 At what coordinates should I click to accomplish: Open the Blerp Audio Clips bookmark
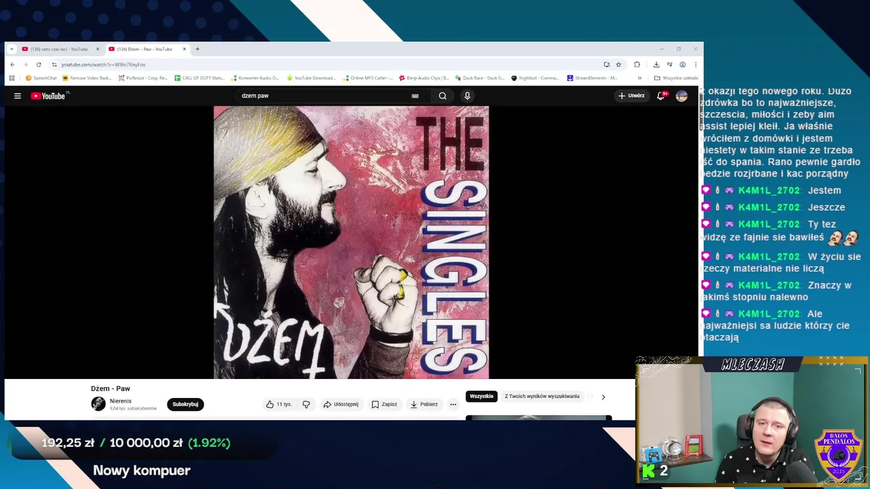(424, 78)
